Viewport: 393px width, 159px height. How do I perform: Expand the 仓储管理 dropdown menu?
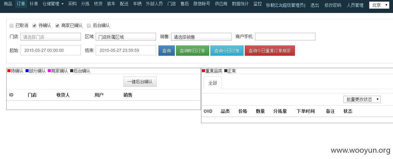pos(53,4)
